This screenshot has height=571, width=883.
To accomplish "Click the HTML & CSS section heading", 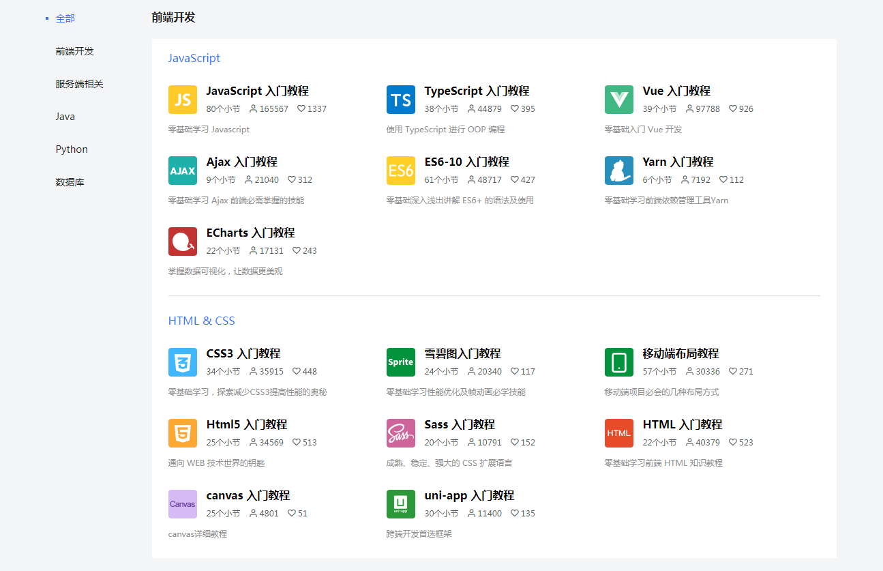I will 201,321.
